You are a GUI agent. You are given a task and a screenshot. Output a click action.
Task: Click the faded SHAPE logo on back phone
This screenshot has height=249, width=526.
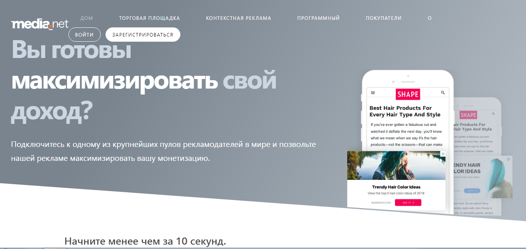point(468,115)
